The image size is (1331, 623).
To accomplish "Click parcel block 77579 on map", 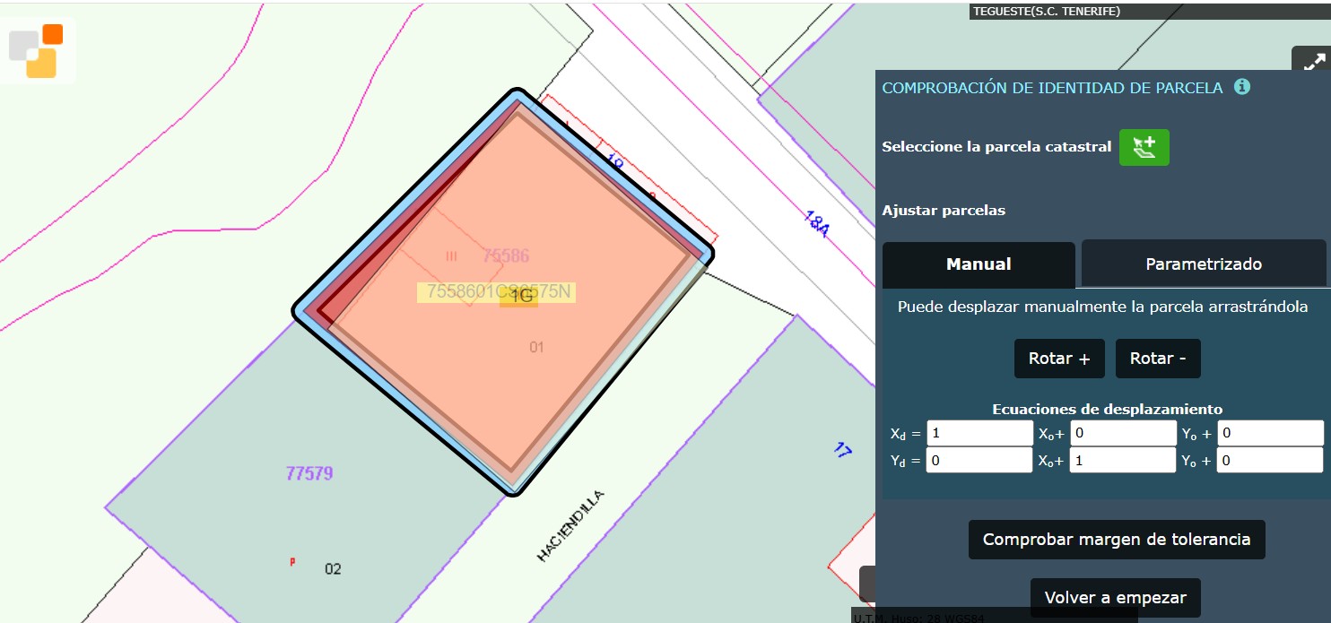I will [x=309, y=473].
